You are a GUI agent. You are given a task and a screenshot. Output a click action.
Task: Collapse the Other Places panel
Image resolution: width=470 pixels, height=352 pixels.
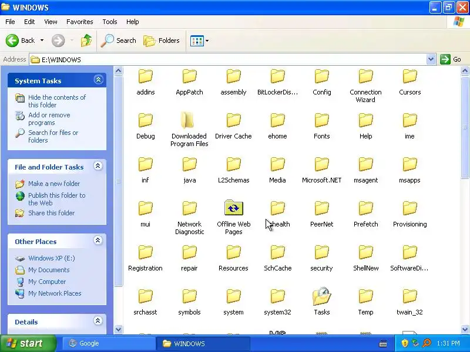98,241
